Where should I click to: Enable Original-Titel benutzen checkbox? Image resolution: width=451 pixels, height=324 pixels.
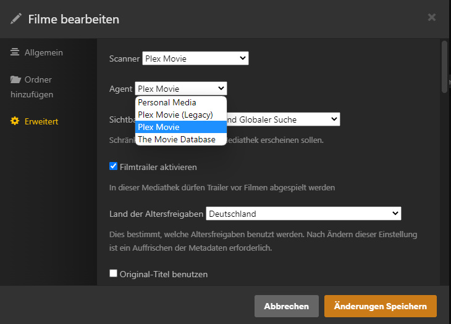coord(113,273)
